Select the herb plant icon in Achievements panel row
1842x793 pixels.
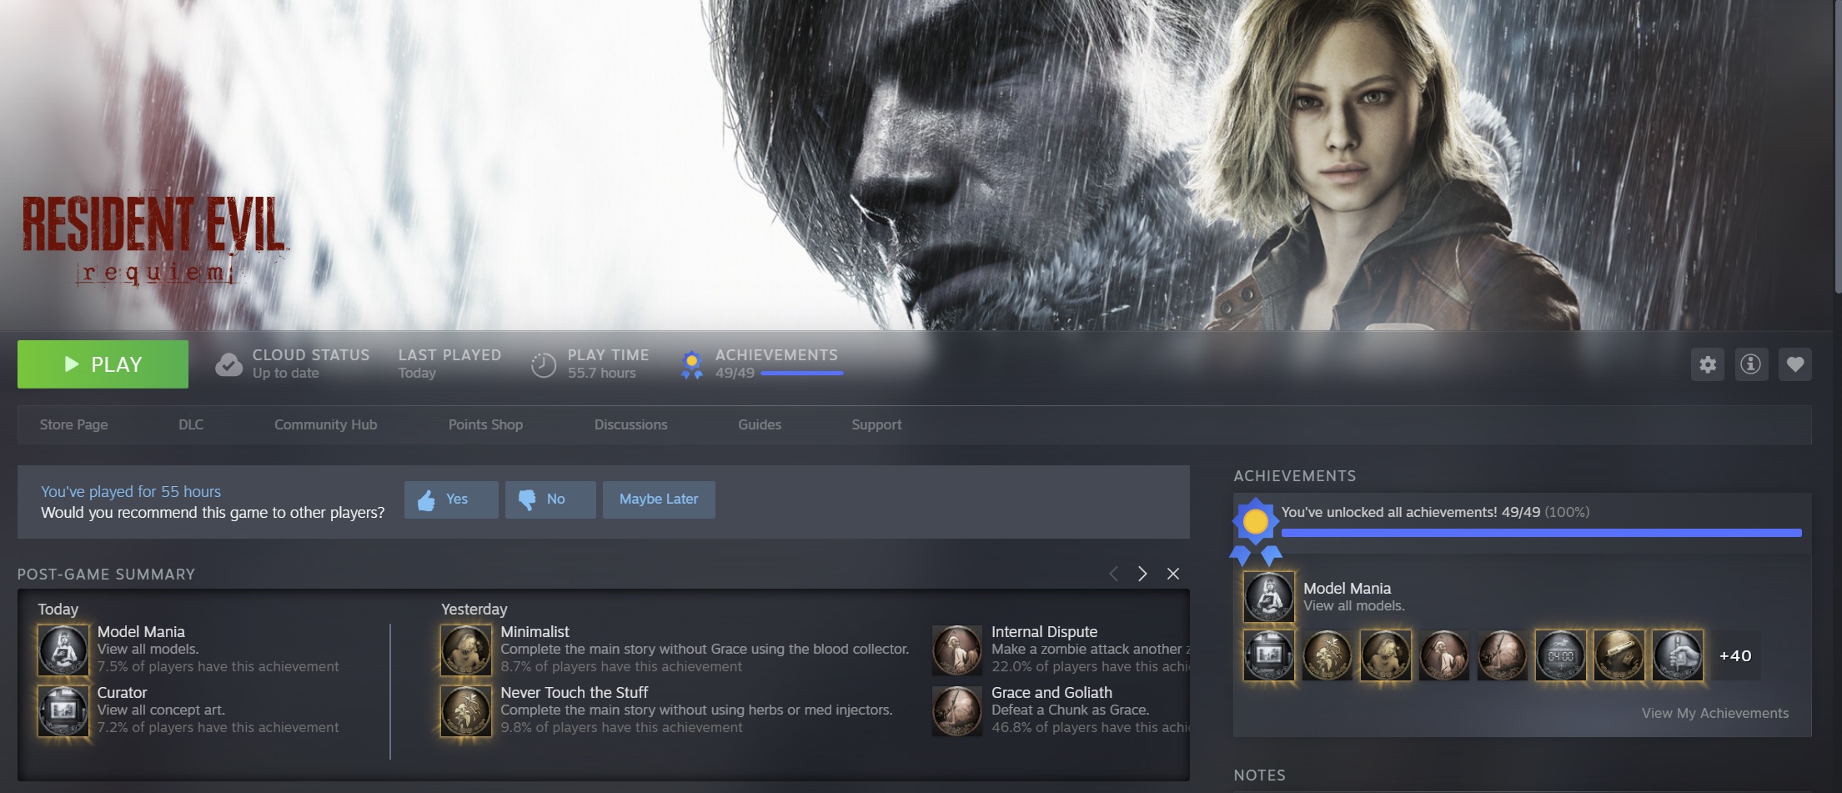point(1328,655)
